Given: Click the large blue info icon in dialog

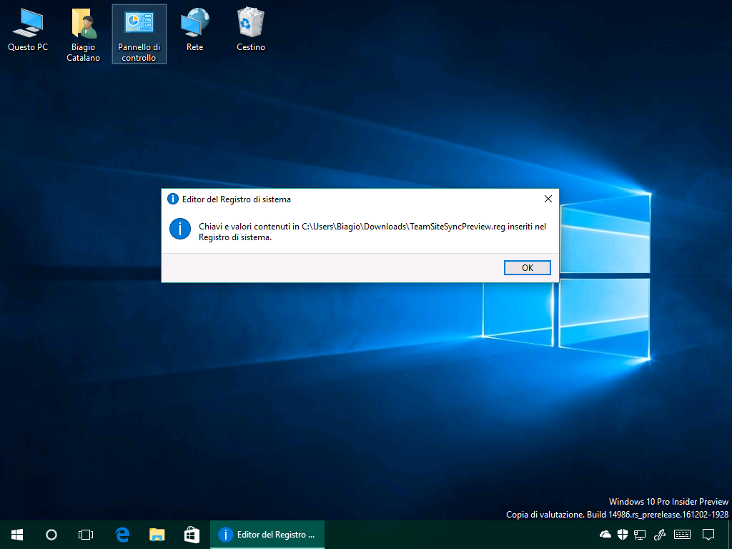Looking at the screenshot, I should point(179,229).
